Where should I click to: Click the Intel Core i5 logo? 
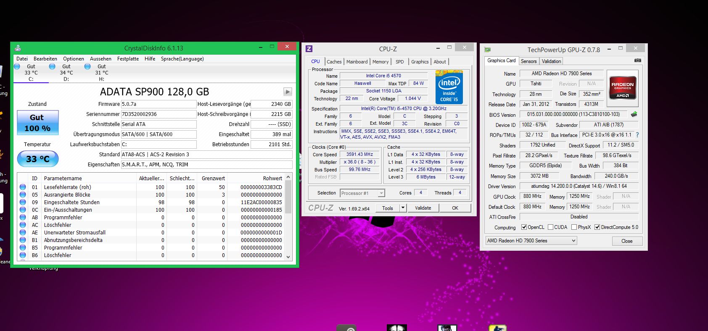point(449,87)
